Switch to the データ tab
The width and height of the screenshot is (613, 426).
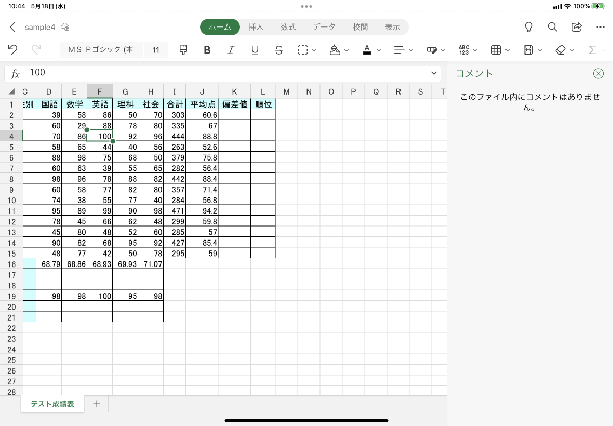[324, 27]
